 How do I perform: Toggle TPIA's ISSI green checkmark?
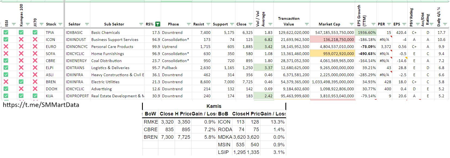6,33
